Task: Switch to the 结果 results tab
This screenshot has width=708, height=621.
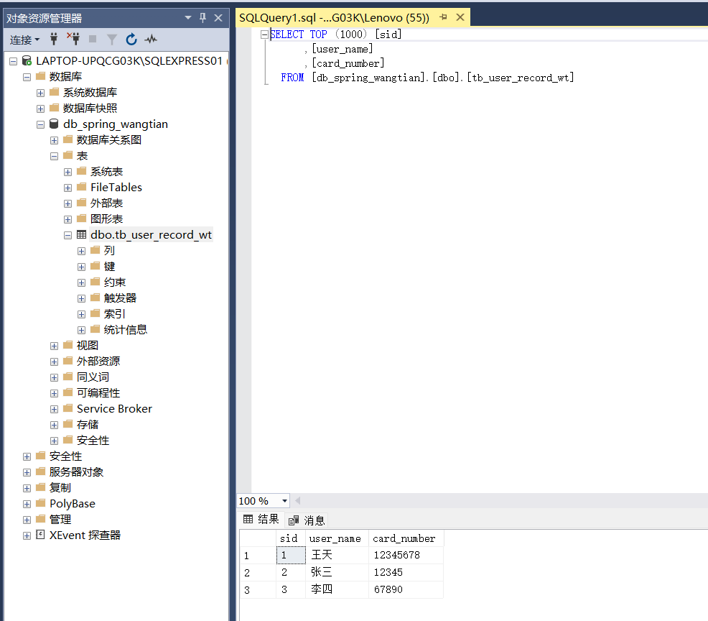Action: (261, 520)
